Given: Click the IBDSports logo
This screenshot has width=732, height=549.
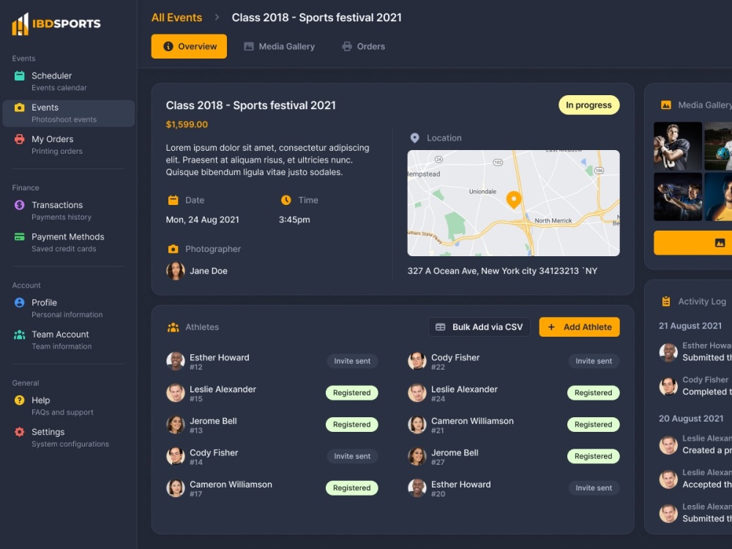Looking at the screenshot, I should 56,24.
